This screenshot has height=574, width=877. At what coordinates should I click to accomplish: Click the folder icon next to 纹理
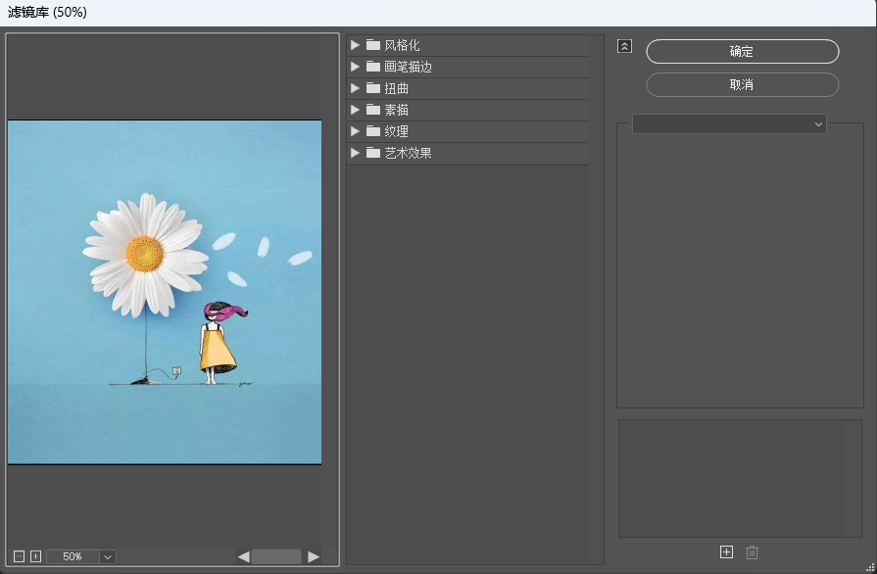tap(373, 131)
